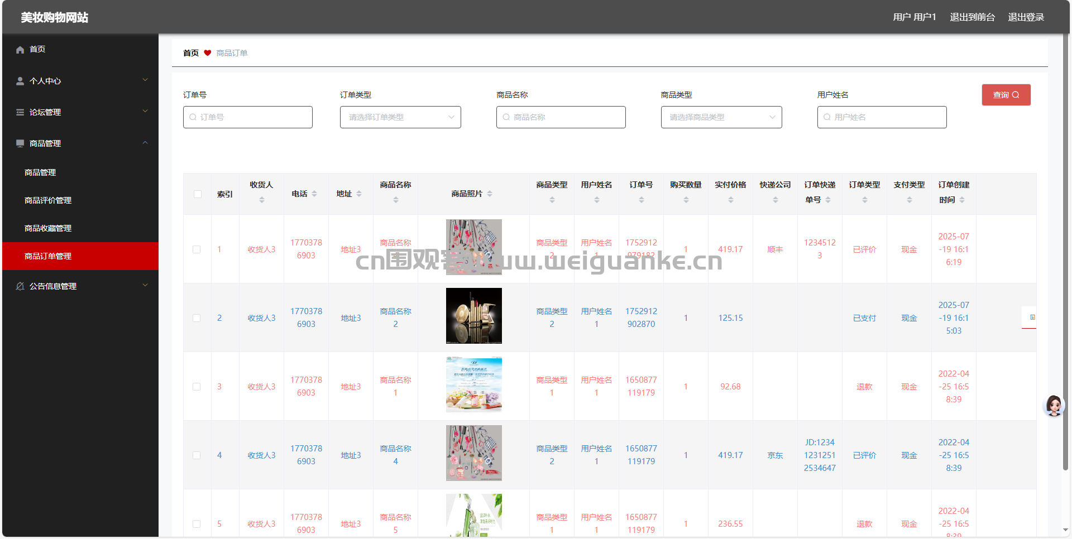Screen dimensions: 1072x539
Task: Click the 美妆购物网站 site title
Action: coord(55,17)
